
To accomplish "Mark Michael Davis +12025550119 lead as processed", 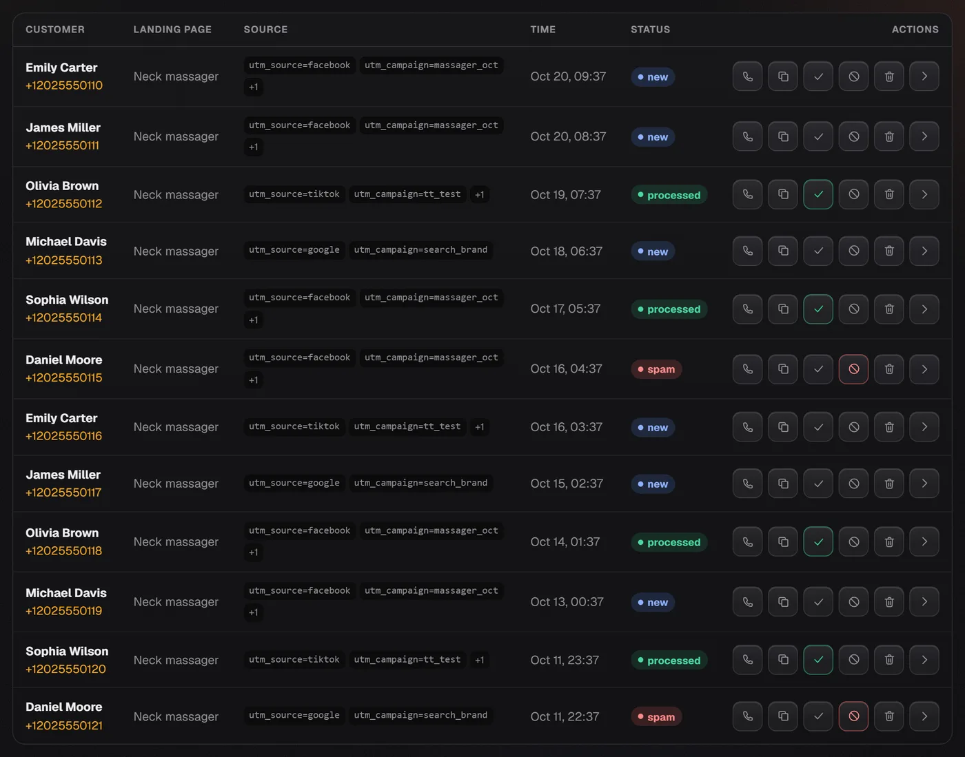I will click(x=818, y=602).
